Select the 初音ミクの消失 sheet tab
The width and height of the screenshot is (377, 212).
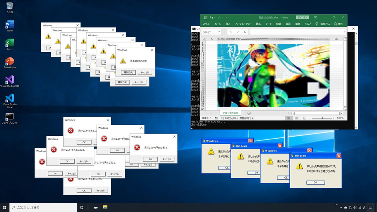tap(231, 113)
